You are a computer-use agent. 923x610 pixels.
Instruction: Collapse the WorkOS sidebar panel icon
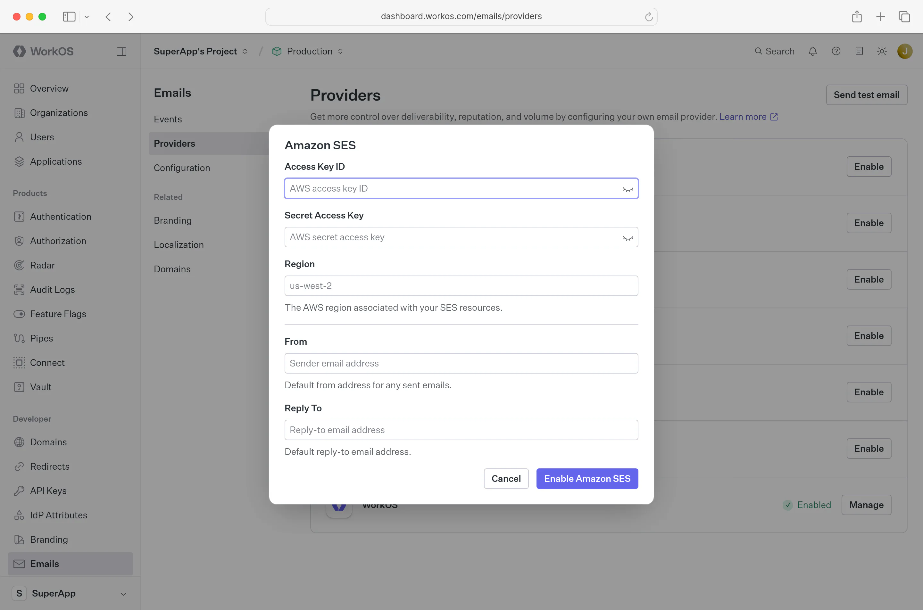(x=121, y=51)
